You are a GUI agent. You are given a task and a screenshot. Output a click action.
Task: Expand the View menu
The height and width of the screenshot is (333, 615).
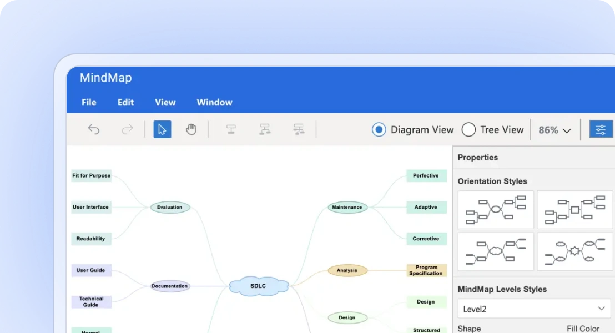[165, 102]
